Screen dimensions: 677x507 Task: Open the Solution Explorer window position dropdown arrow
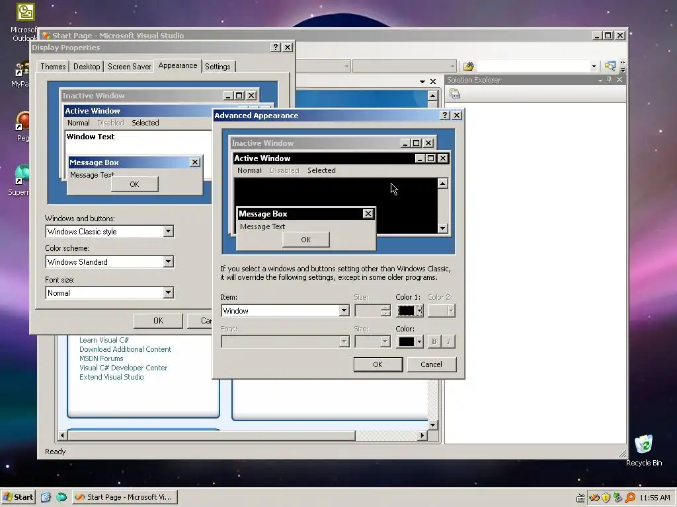pyautogui.click(x=600, y=80)
